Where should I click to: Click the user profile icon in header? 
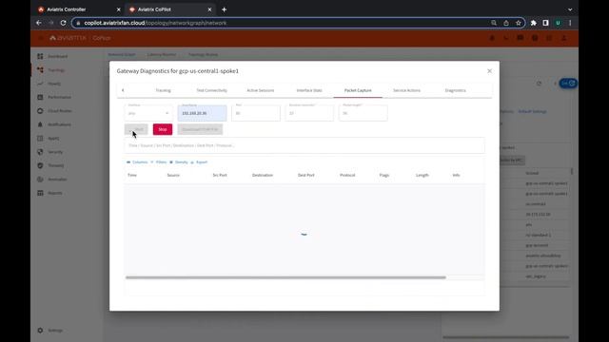click(564, 38)
